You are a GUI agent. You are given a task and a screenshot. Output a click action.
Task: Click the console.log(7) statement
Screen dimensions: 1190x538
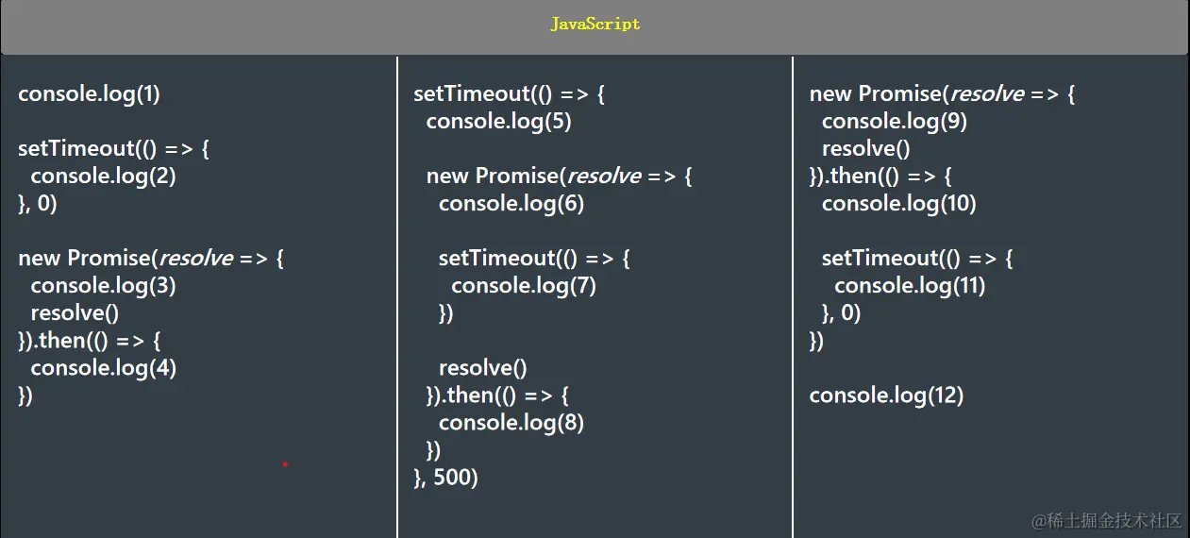524,285
